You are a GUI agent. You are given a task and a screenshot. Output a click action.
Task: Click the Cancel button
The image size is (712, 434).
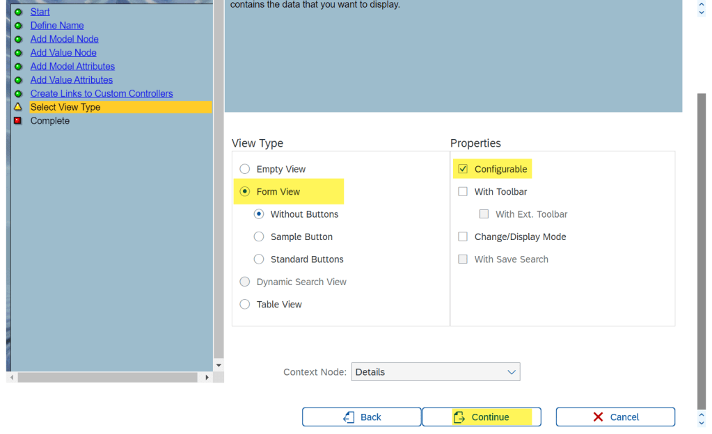(x=615, y=417)
